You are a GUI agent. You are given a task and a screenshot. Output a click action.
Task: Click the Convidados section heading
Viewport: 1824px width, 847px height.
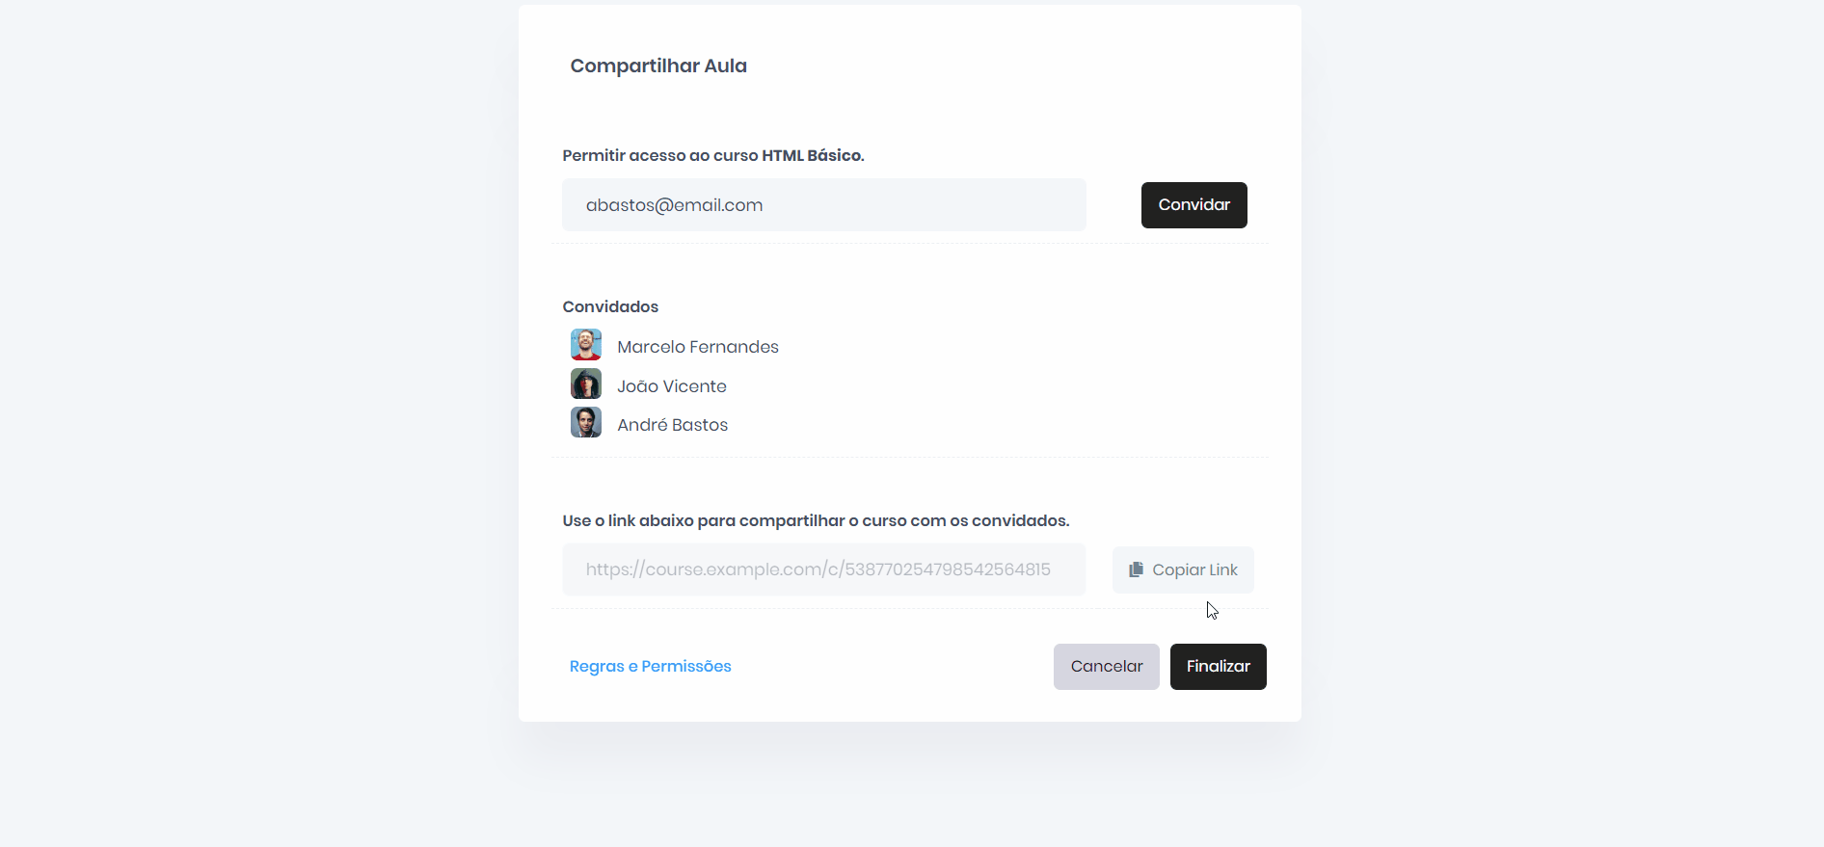pos(610,306)
